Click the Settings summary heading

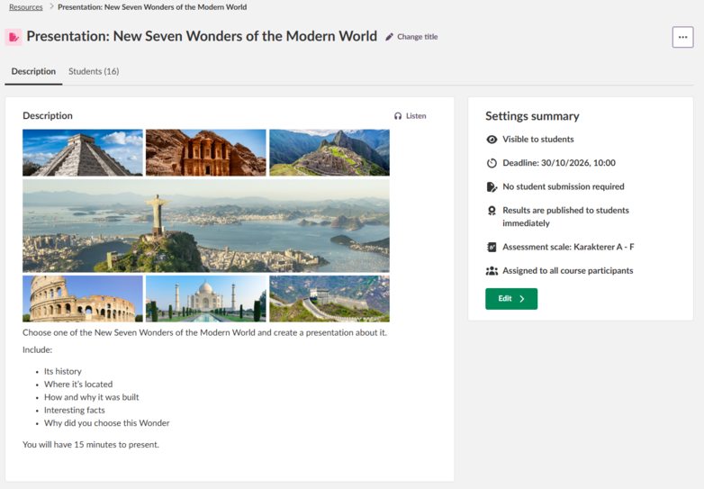[x=532, y=116]
